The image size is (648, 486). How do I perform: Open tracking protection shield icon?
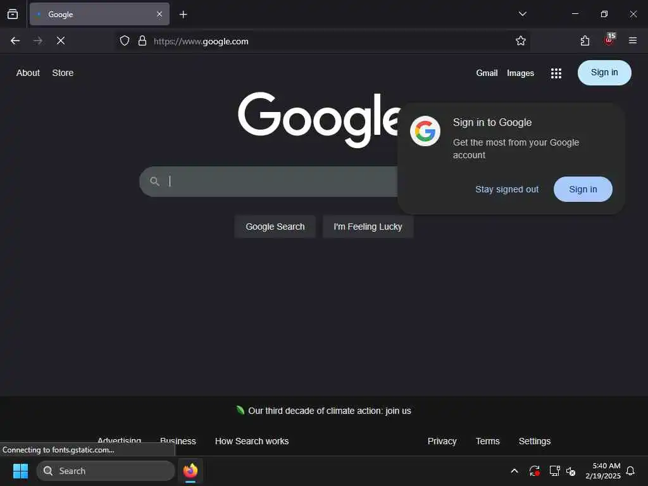pos(125,41)
